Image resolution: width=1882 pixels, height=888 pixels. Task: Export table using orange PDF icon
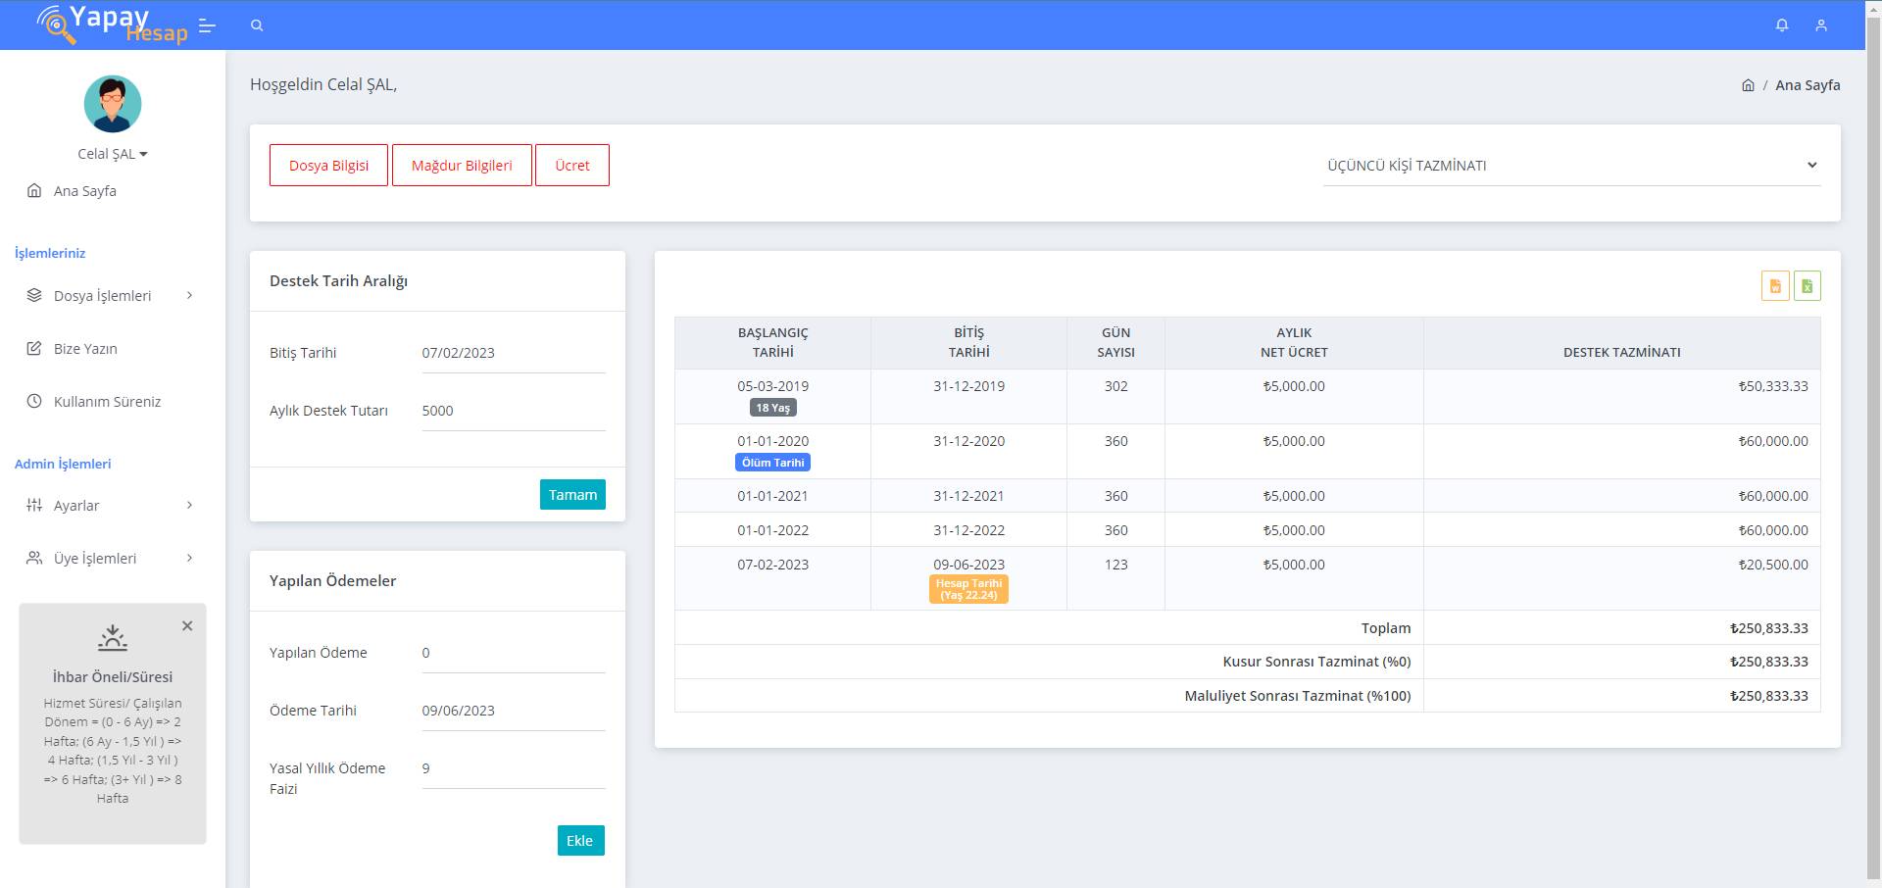point(1775,286)
